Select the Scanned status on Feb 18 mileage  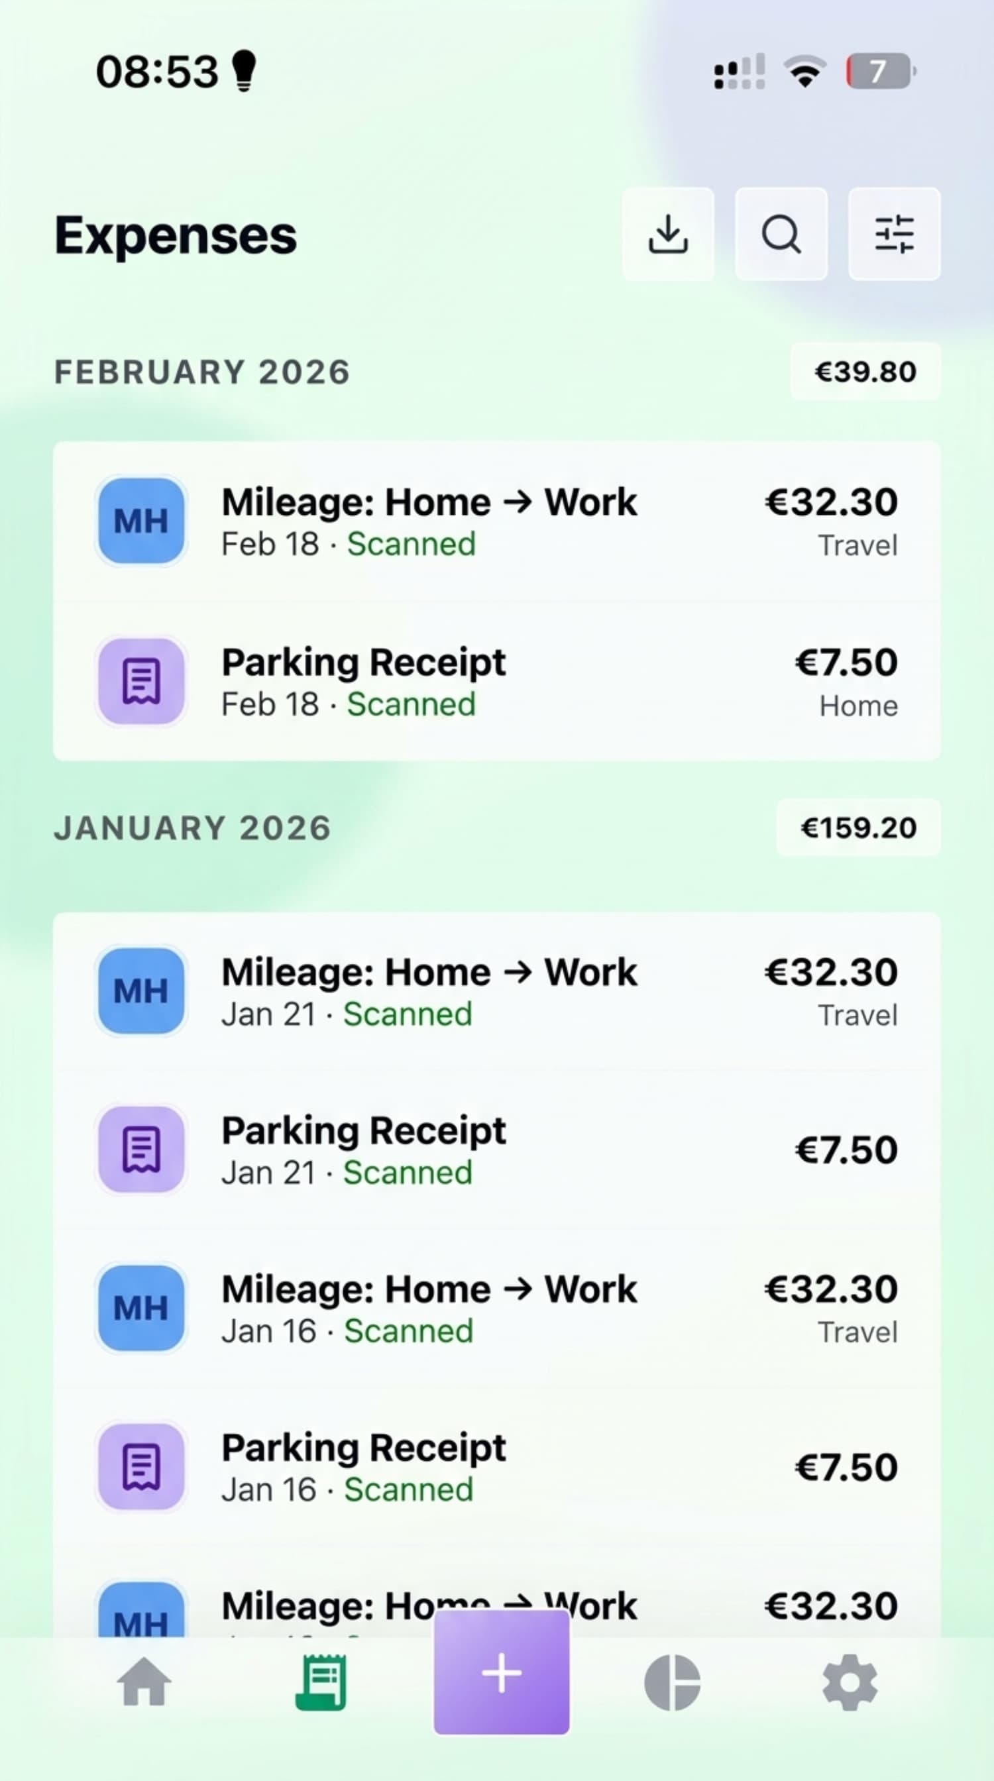(411, 544)
